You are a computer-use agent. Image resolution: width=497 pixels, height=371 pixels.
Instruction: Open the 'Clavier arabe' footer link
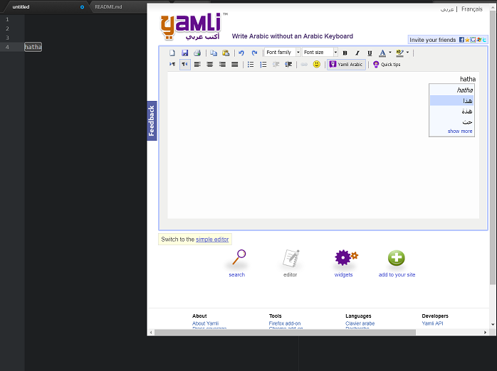[x=360, y=323]
